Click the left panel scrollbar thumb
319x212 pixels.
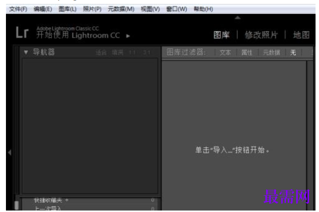point(17,205)
